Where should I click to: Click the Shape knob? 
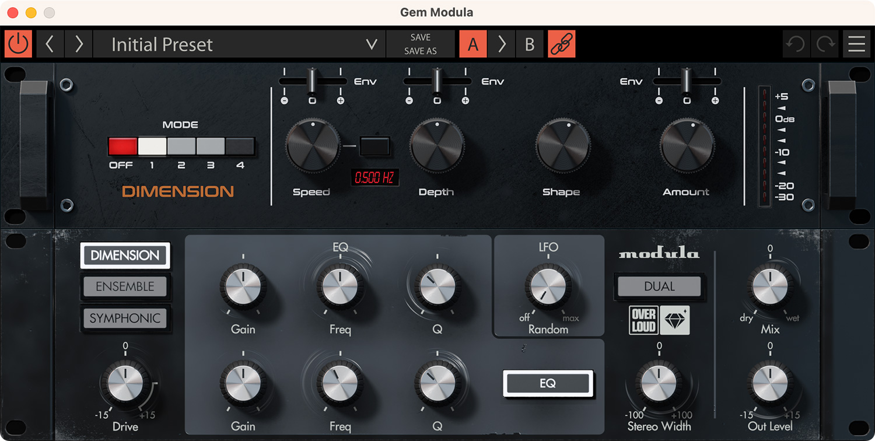(x=563, y=146)
